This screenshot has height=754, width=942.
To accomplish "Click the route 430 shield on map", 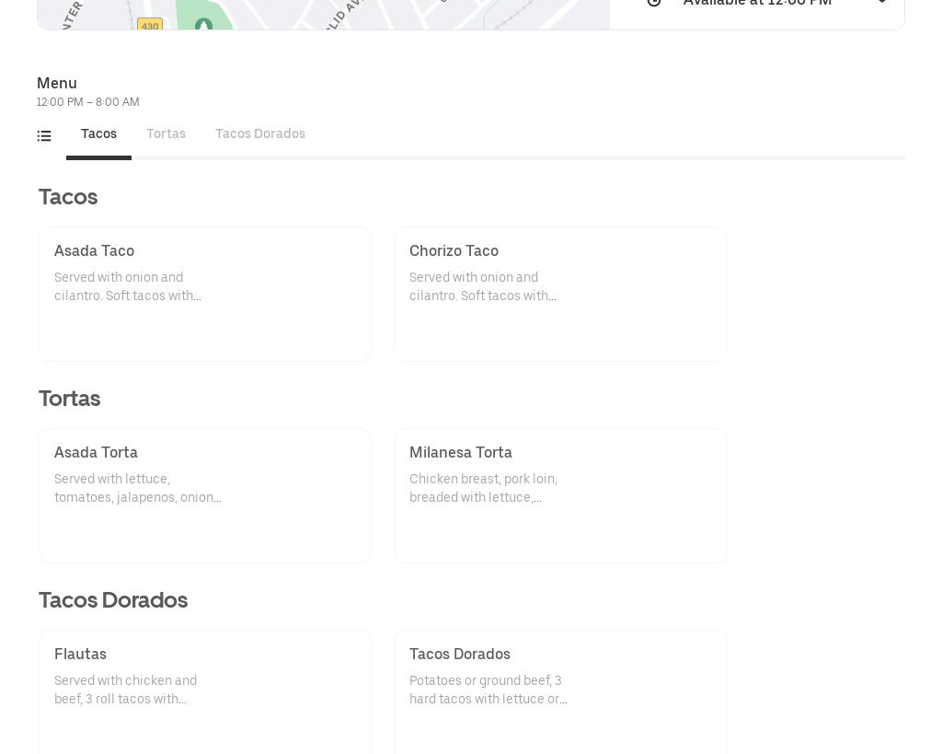I will 150,27.
